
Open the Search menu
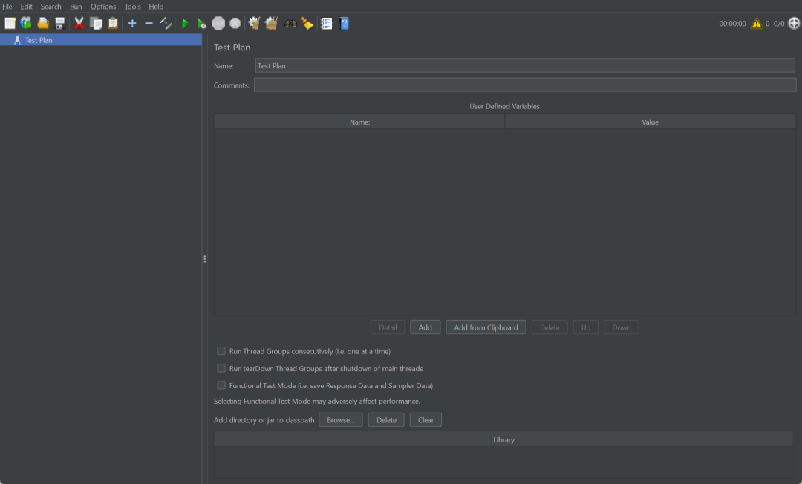tap(50, 7)
